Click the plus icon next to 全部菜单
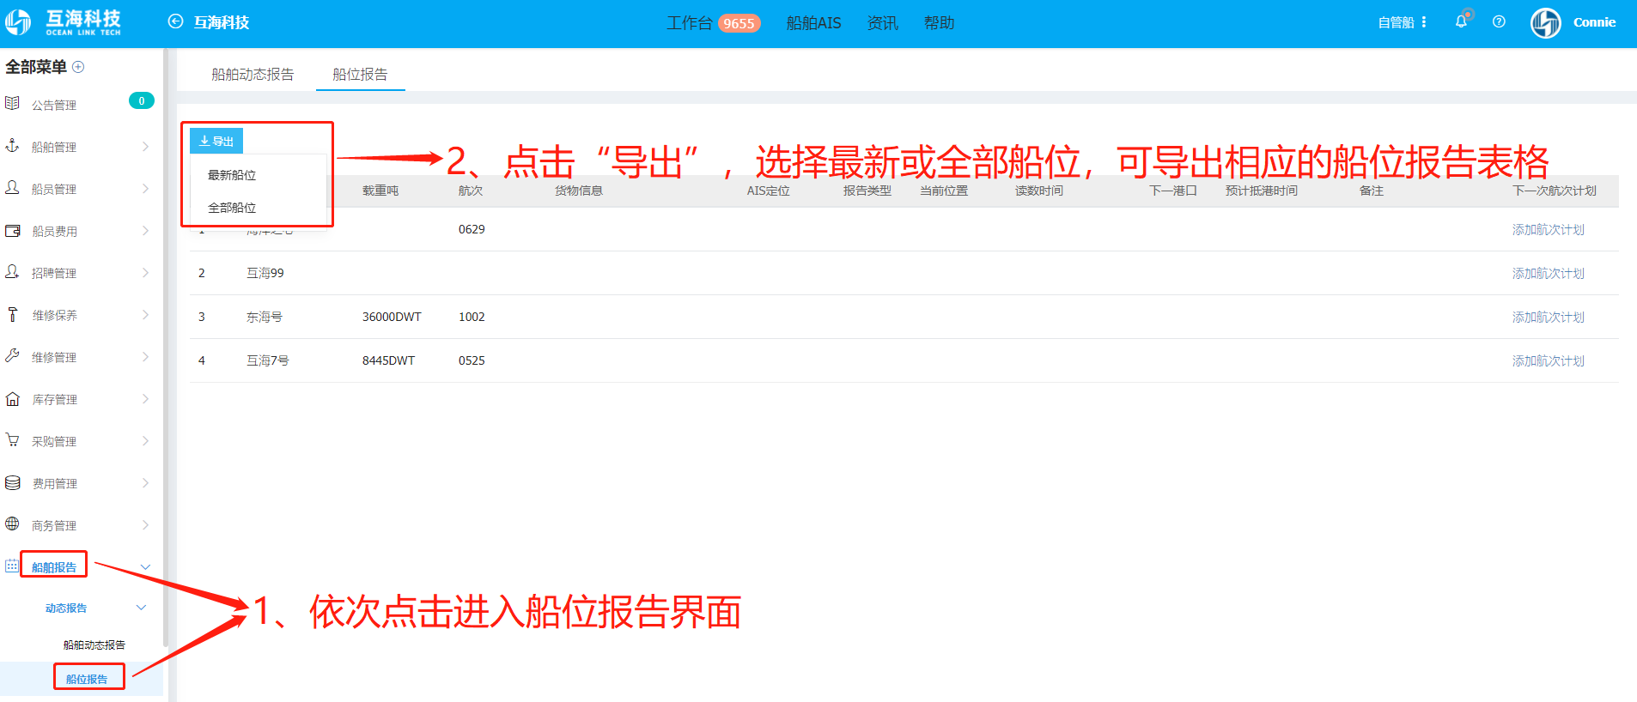The image size is (1637, 702). pyautogui.click(x=78, y=67)
